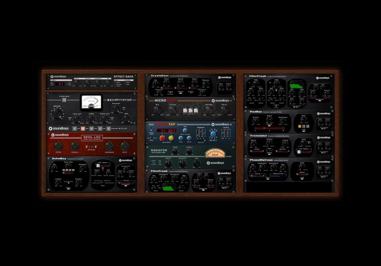
Task: Toggle the Decapitator Steep switch
Action: [112, 118]
